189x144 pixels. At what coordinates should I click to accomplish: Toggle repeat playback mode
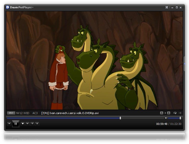coord(175,113)
